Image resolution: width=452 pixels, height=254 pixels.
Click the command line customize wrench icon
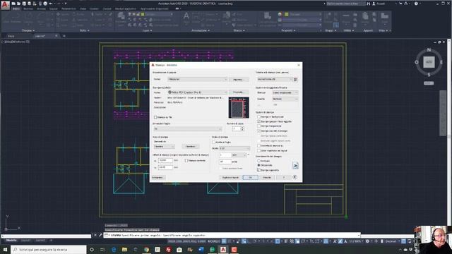[100, 235]
